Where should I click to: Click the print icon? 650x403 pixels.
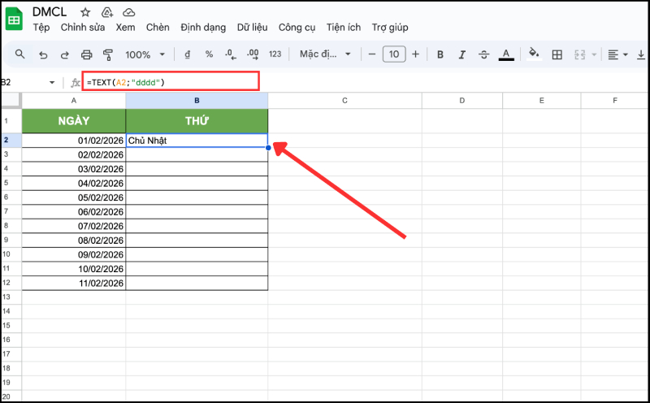pyautogui.click(x=87, y=54)
